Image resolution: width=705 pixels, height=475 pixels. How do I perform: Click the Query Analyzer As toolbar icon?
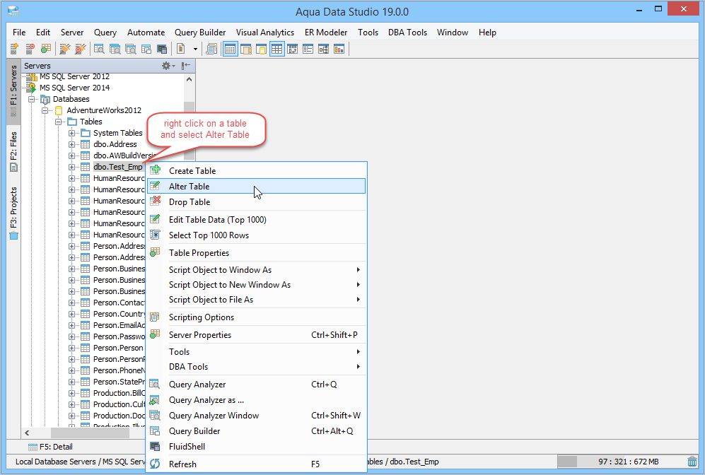[x=115, y=49]
